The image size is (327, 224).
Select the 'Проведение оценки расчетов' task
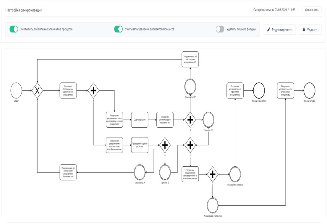[140, 145]
